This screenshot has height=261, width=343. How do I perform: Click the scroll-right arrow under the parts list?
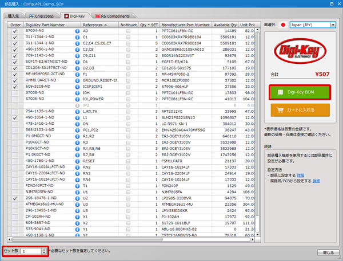253,239
